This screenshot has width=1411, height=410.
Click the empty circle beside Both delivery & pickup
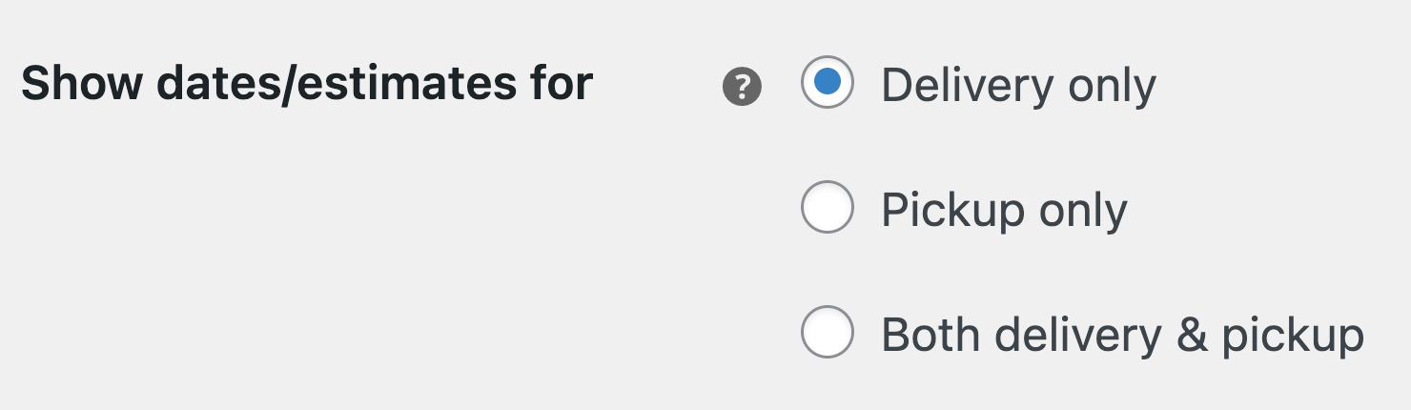827,332
